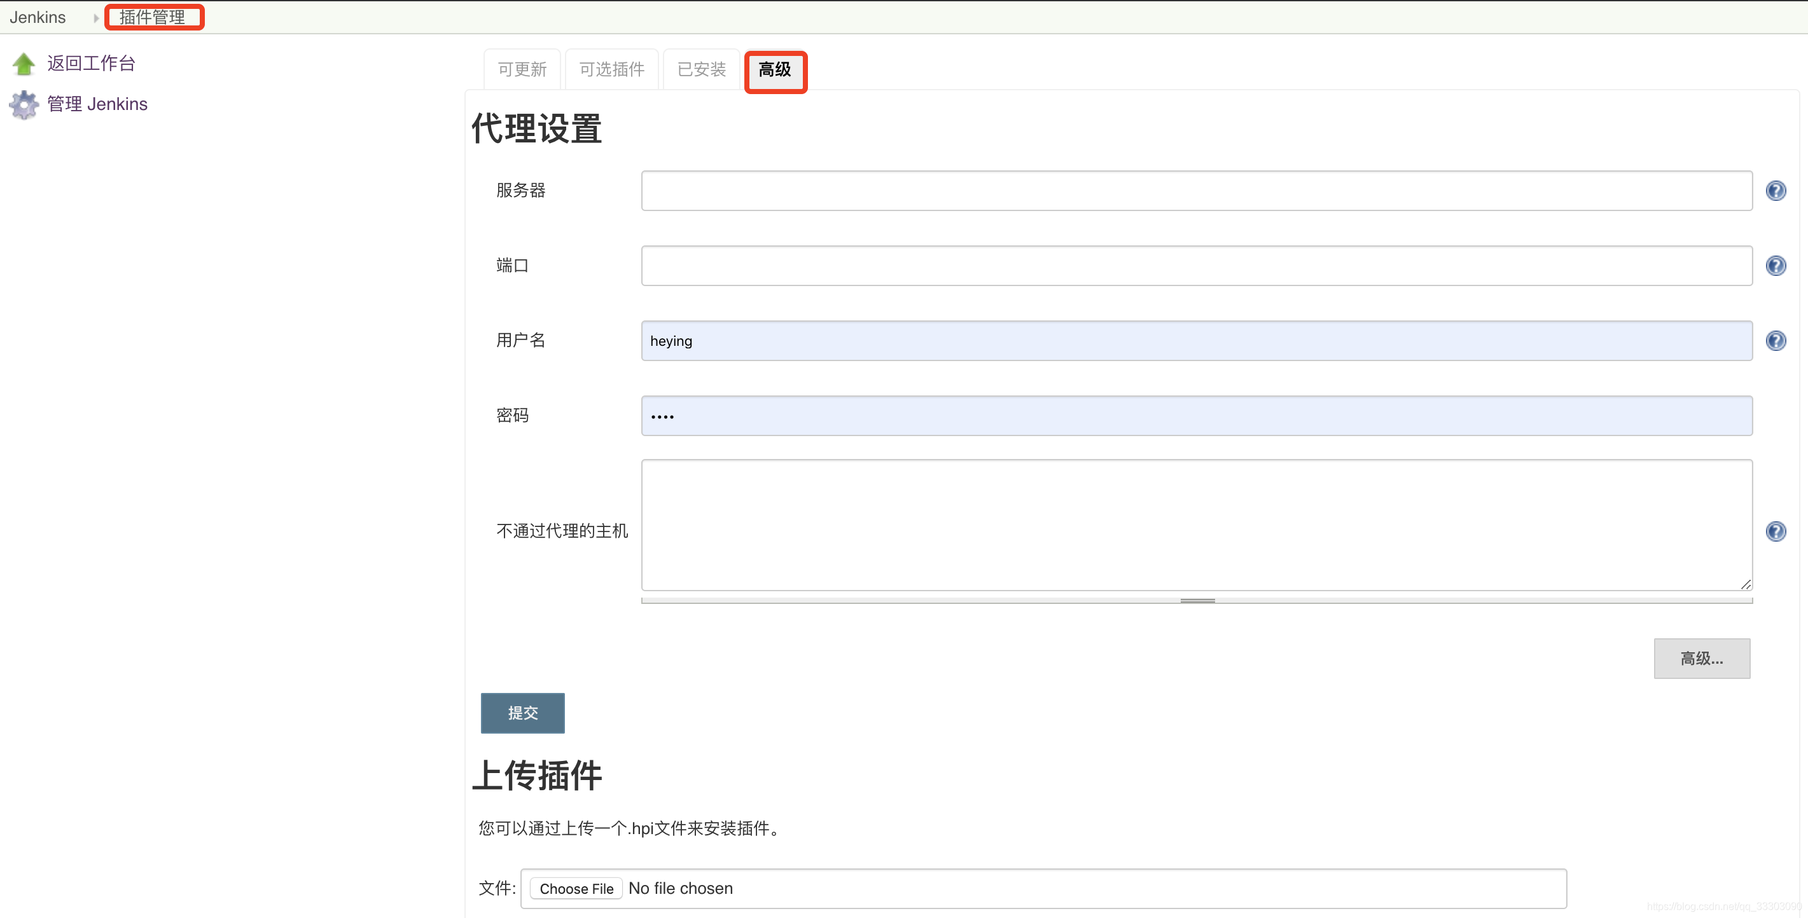The height and width of the screenshot is (918, 1808).
Task: Click the textarea resize handle bar
Action: point(1197,600)
